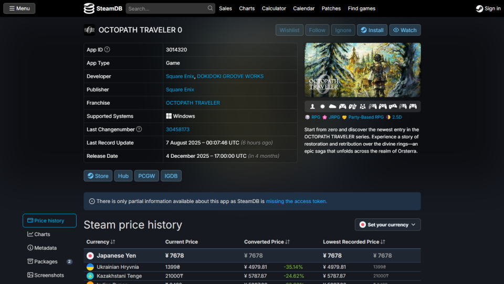Viewport: 504px width, 284px height.
Task: Click missing the access token link
Action: tap(296, 201)
